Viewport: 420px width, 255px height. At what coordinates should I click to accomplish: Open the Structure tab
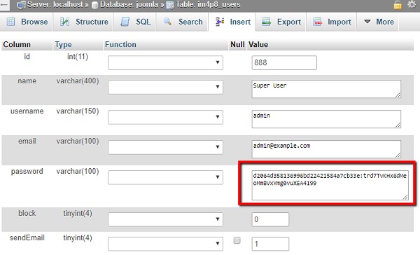(x=84, y=22)
